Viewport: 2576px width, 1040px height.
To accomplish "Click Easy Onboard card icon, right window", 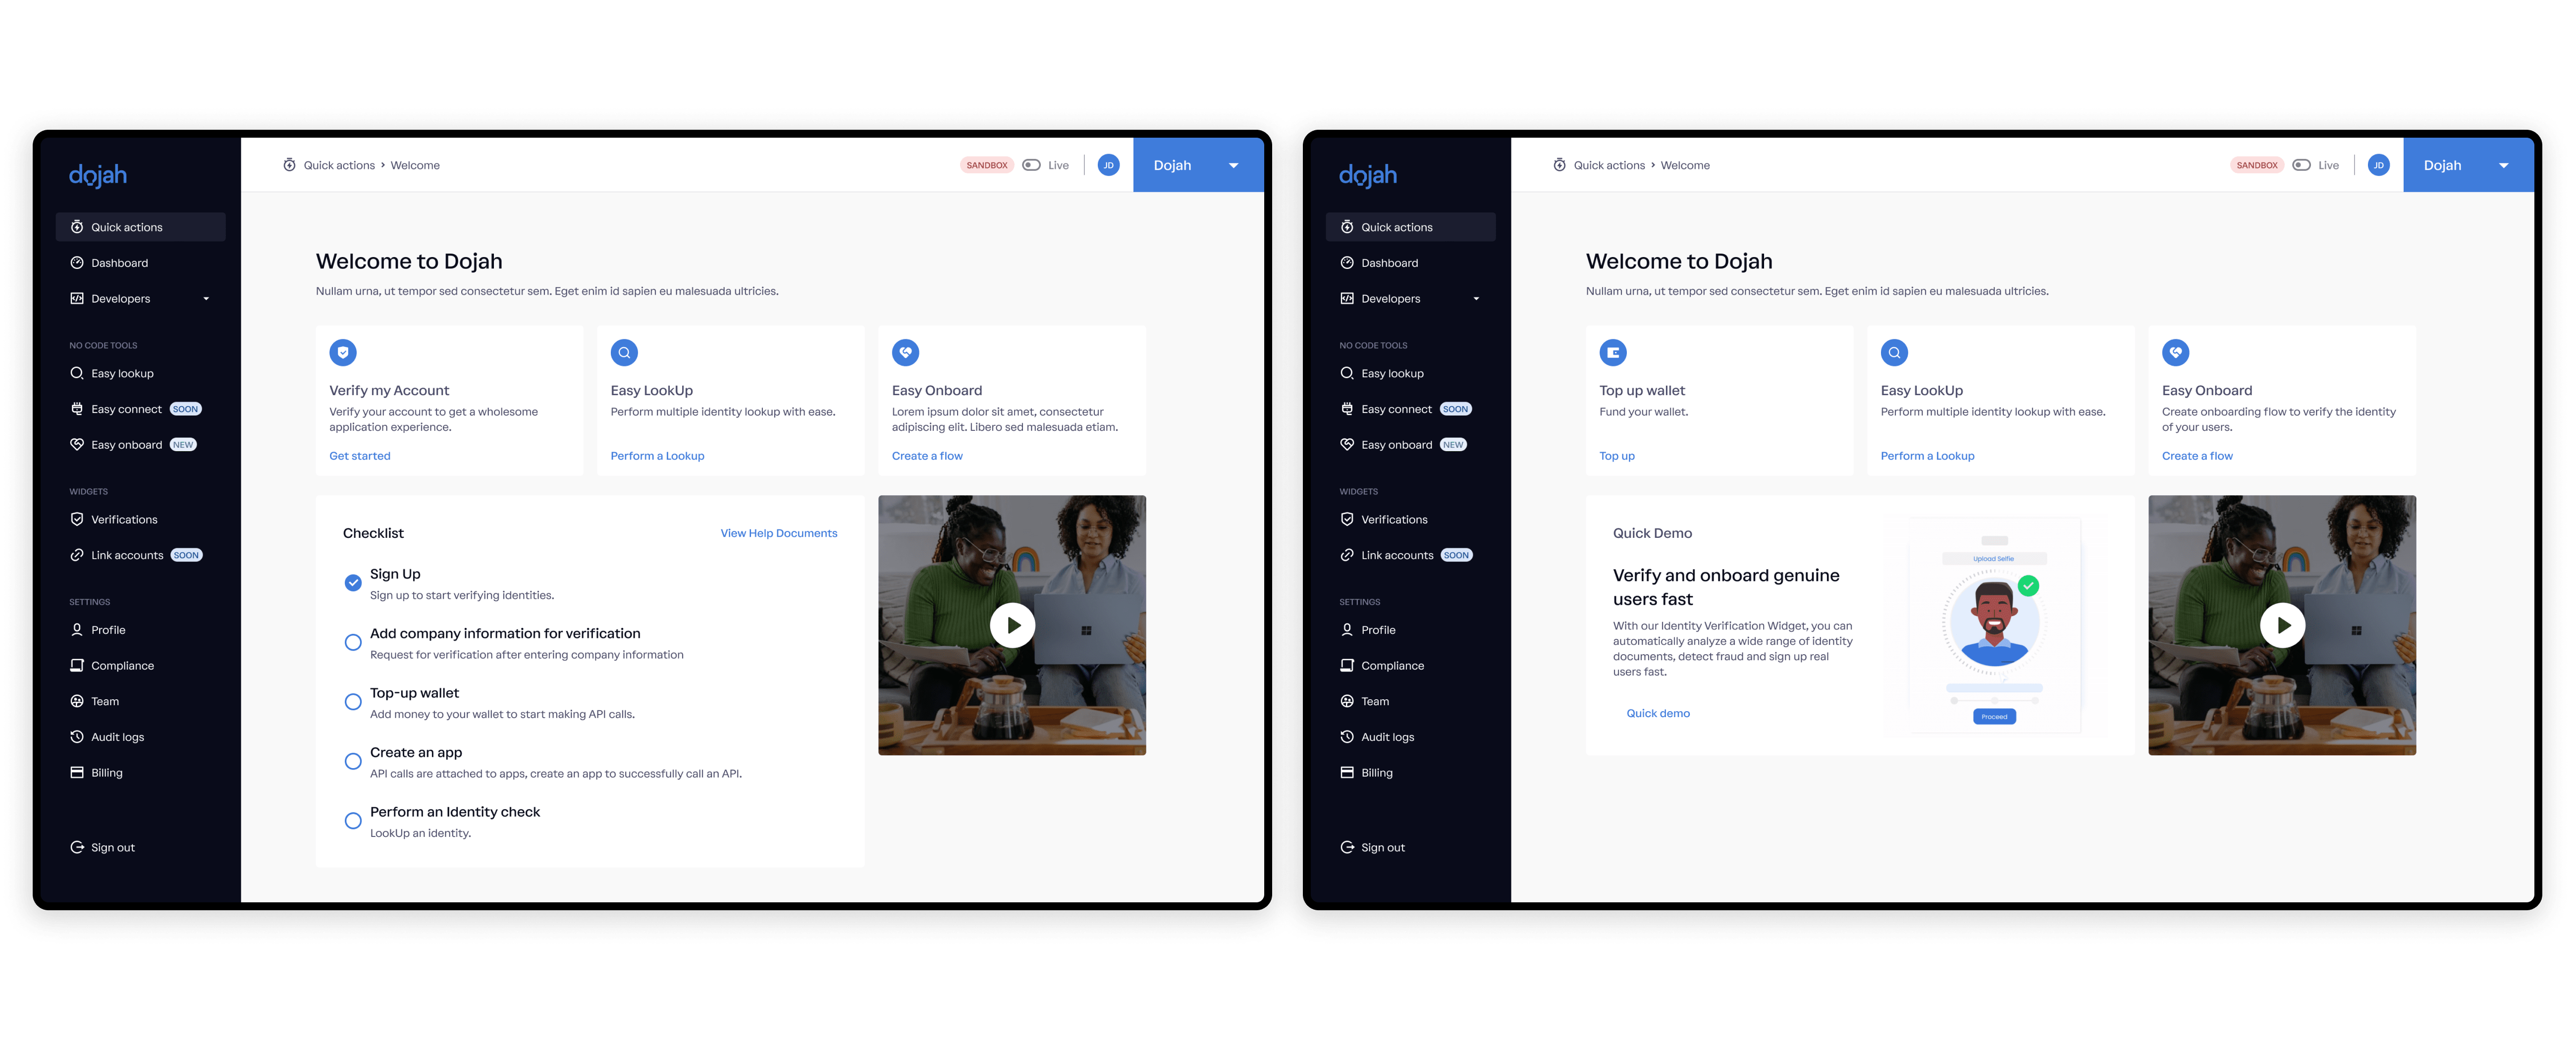I will (2175, 352).
